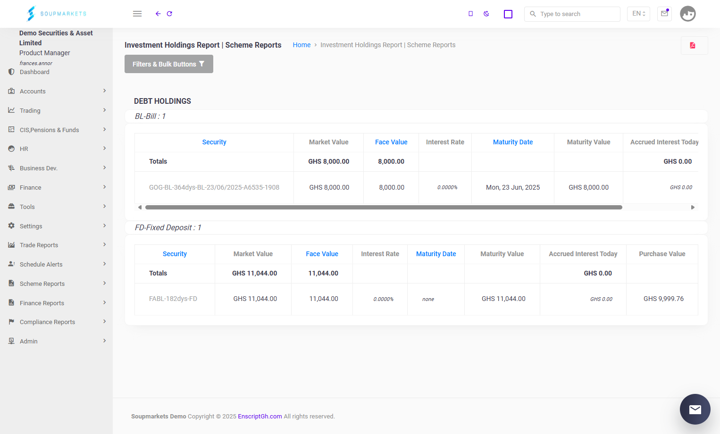Toggle dark mode moon icon
This screenshot has height=434, width=720.
486,14
